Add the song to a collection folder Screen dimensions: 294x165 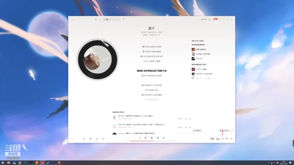coord(90,139)
